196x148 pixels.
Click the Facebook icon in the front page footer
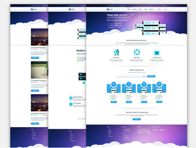point(153,130)
